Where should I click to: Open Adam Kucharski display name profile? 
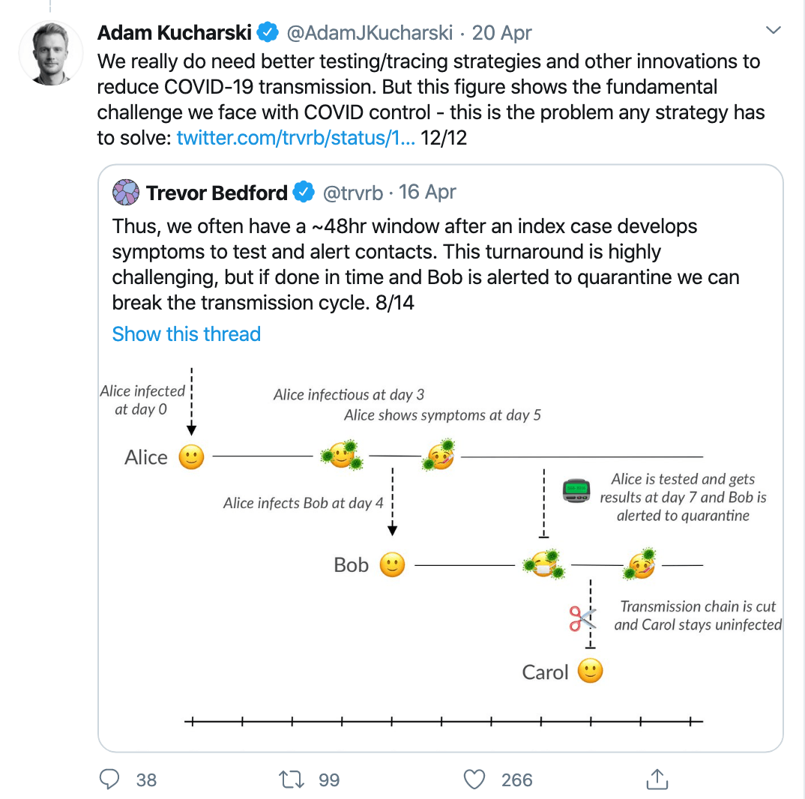click(x=175, y=34)
